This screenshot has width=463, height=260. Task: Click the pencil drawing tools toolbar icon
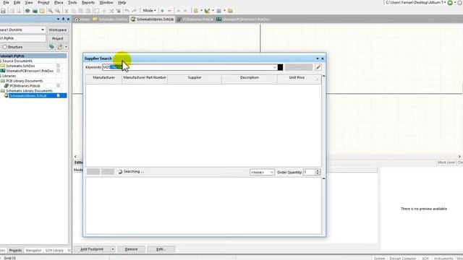coord(208,11)
